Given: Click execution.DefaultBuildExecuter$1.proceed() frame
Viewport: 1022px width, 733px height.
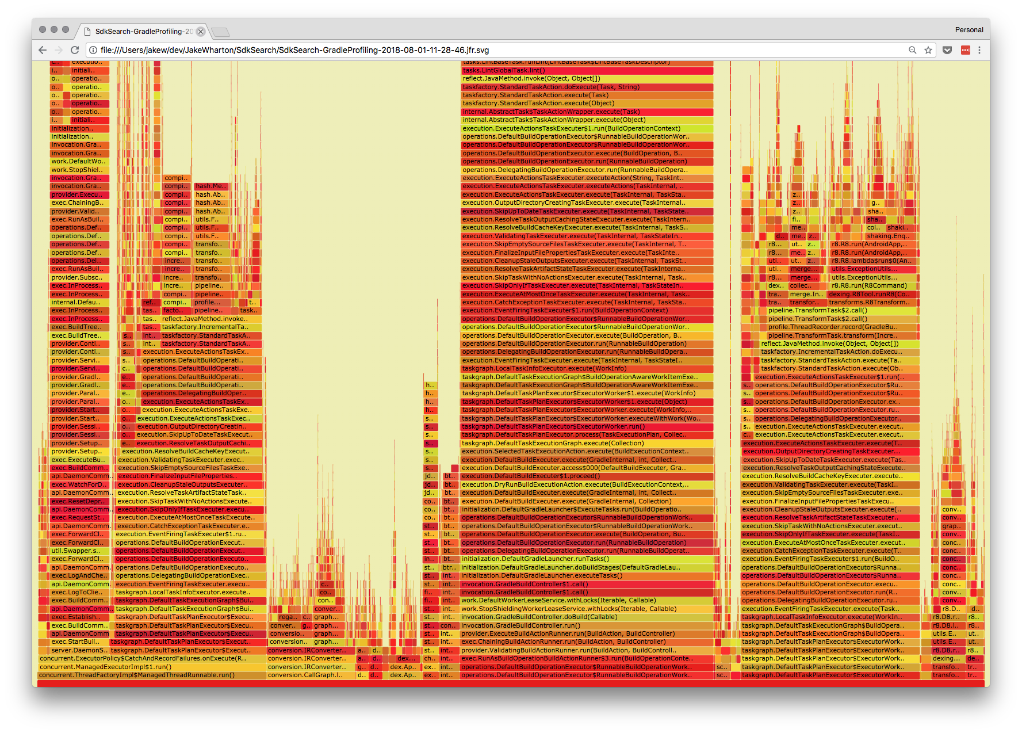Looking at the screenshot, I should 587,476.
